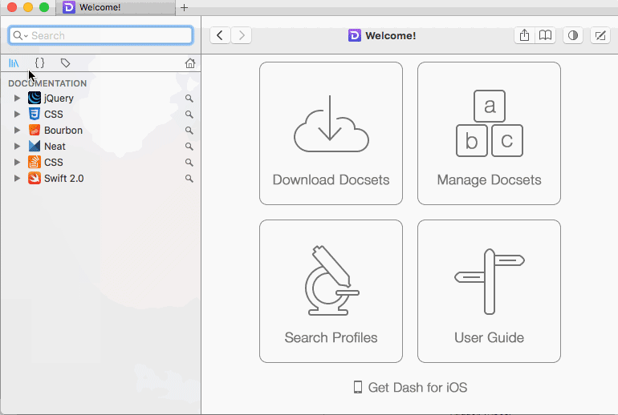Select the Welcome! tab

coord(120,7)
